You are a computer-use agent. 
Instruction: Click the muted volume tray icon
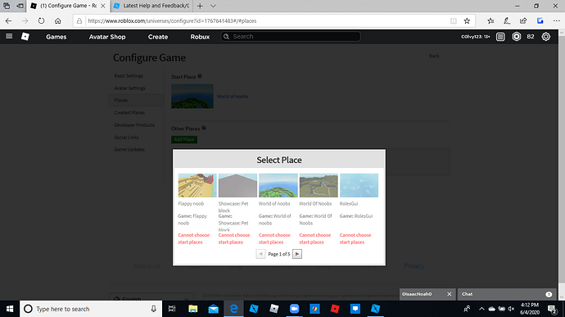point(511,309)
